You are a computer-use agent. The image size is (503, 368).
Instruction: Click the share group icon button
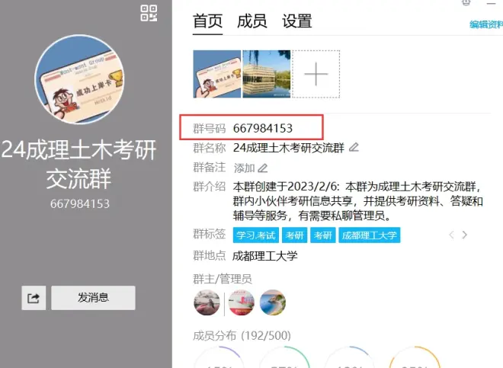point(34,298)
